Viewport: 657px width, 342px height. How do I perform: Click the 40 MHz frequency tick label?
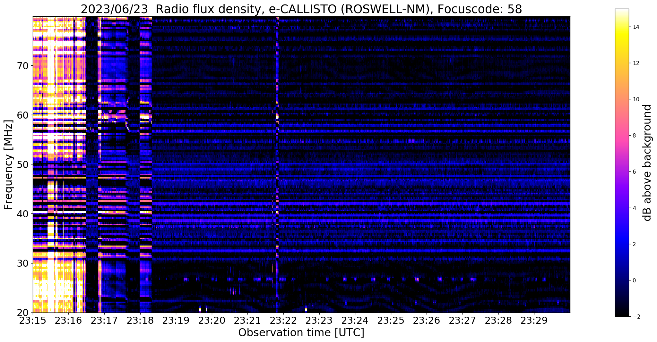point(22,214)
